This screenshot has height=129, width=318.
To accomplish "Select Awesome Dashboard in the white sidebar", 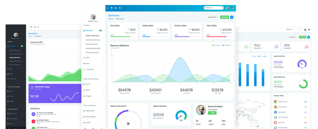I will pyautogui.click(x=93, y=40).
